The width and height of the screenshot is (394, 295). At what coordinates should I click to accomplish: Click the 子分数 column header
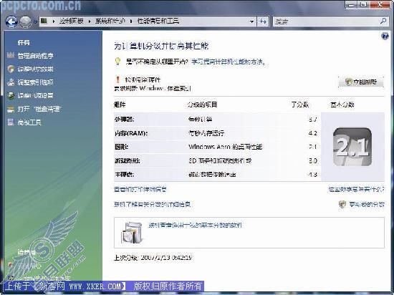299,105
